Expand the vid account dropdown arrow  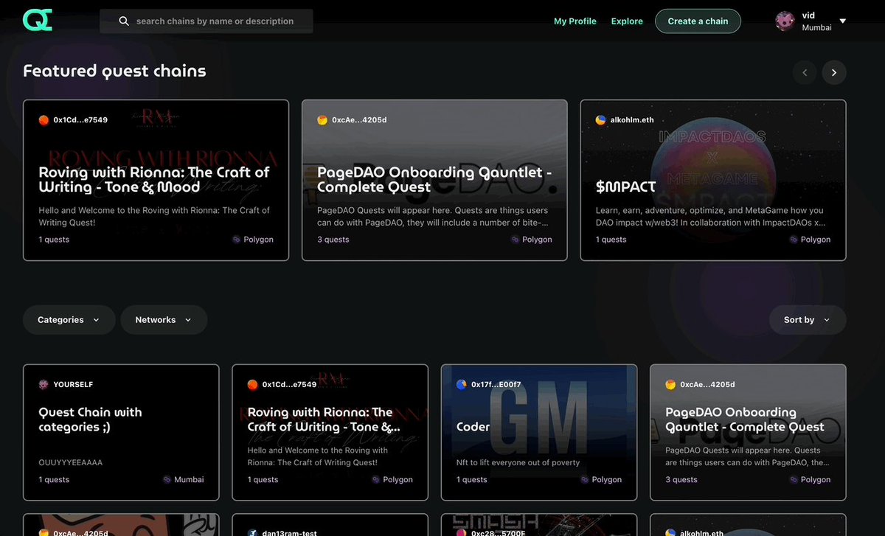point(842,21)
